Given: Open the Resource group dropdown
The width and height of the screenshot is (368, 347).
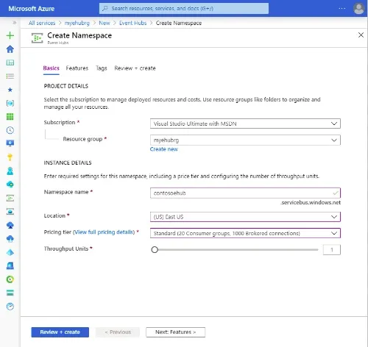Looking at the screenshot, I should pyautogui.click(x=245, y=140).
